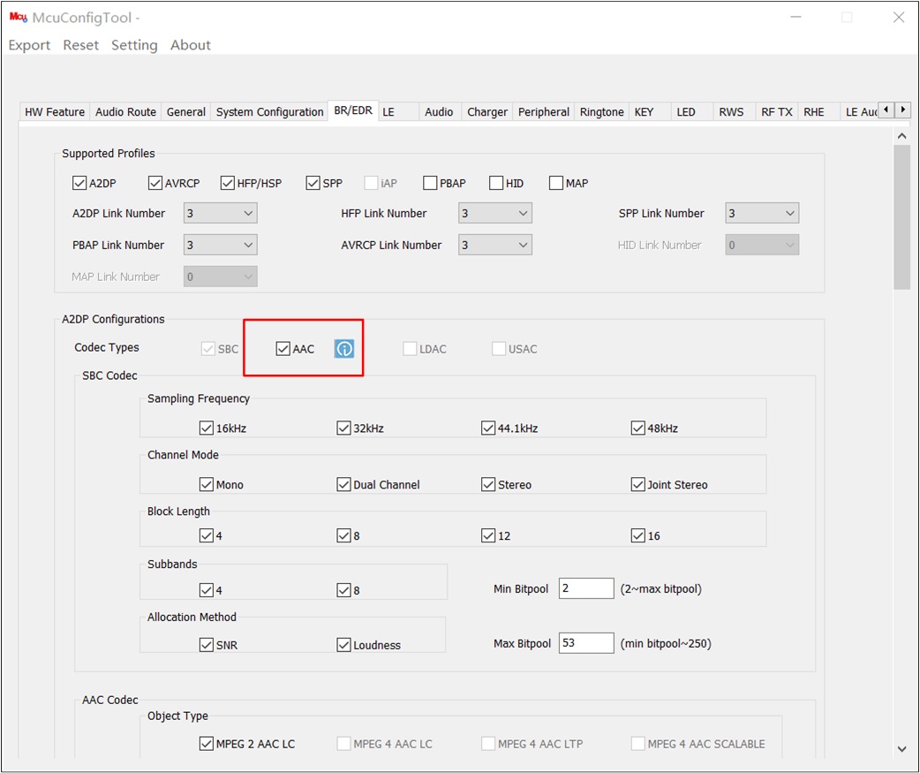Click the McuConfigTool app icon in title bar
This screenshot has width=920, height=773.
click(19, 17)
